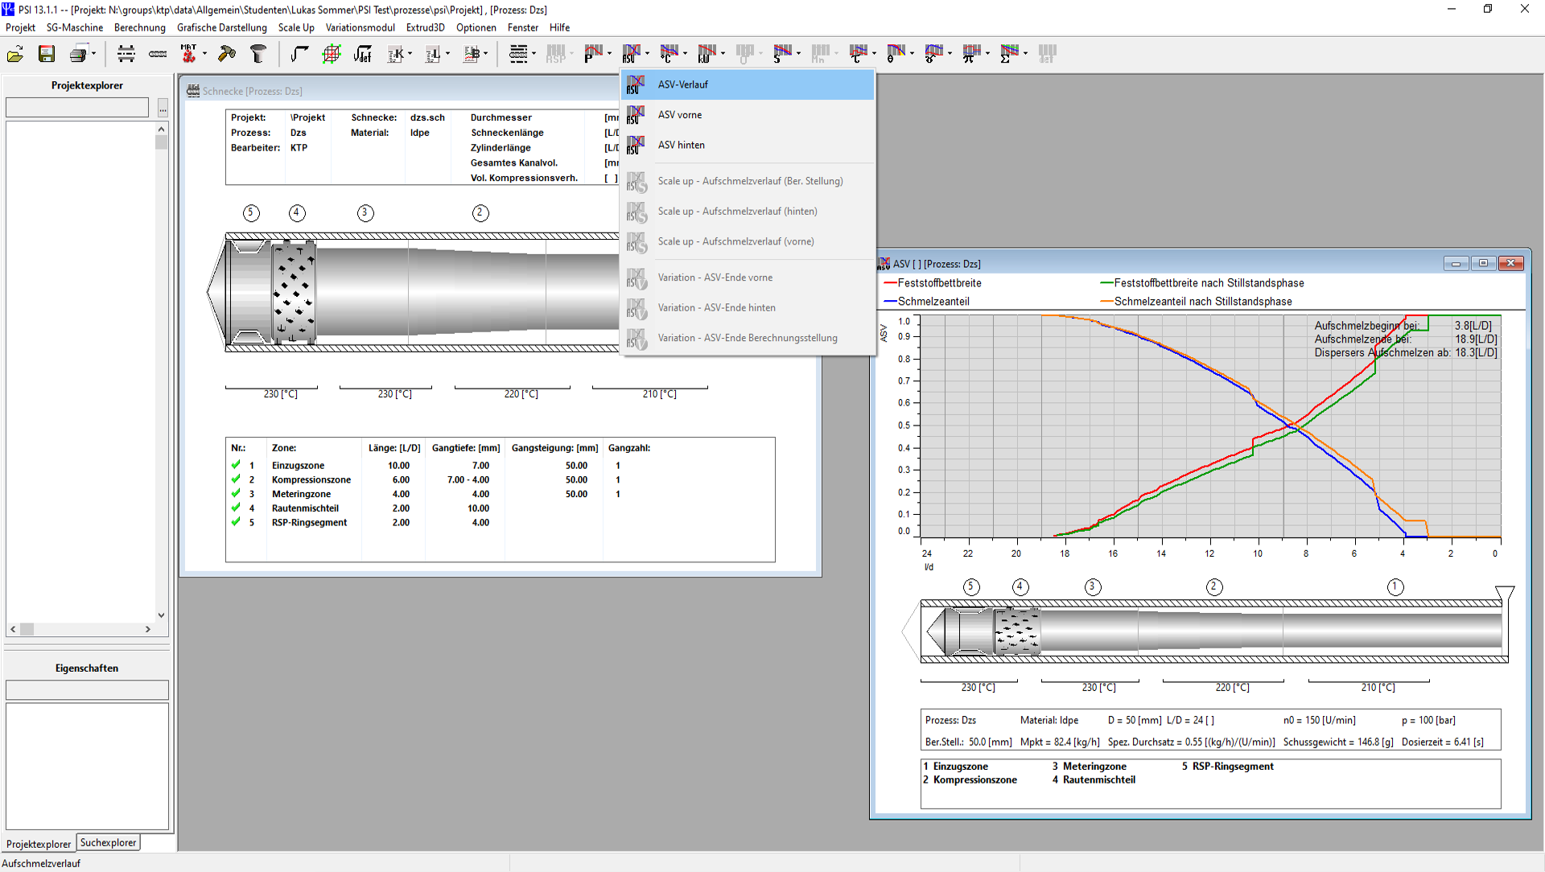Open project with the folder icon

click(x=15, y=54)
